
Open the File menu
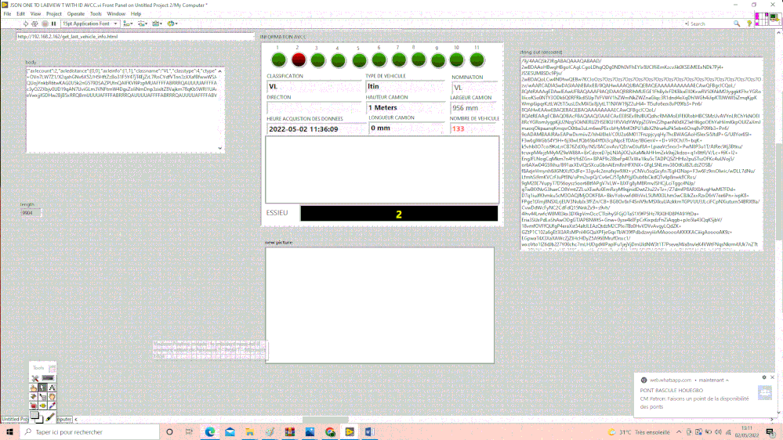coord(8,14)
